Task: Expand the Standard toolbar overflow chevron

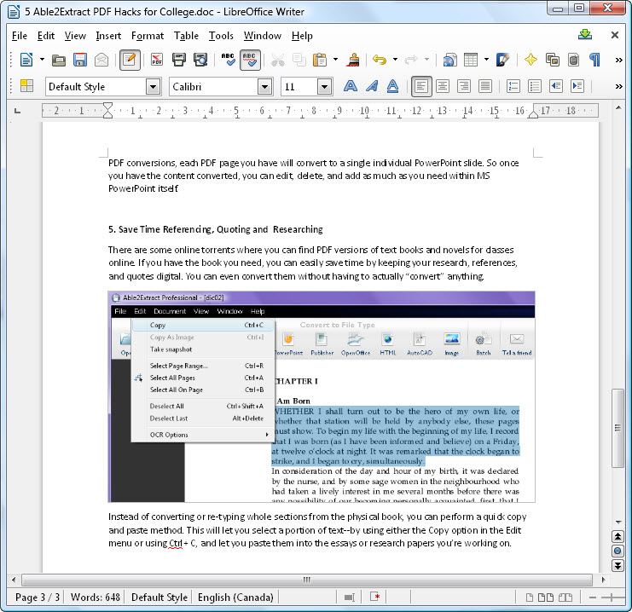Action: pos(618,60)
